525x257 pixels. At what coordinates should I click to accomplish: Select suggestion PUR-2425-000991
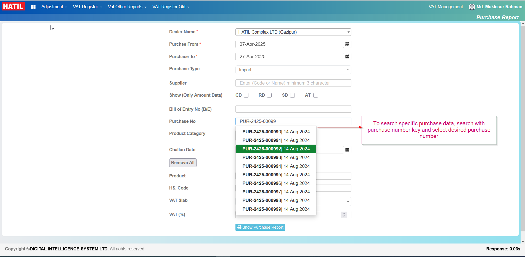[276, 140]
